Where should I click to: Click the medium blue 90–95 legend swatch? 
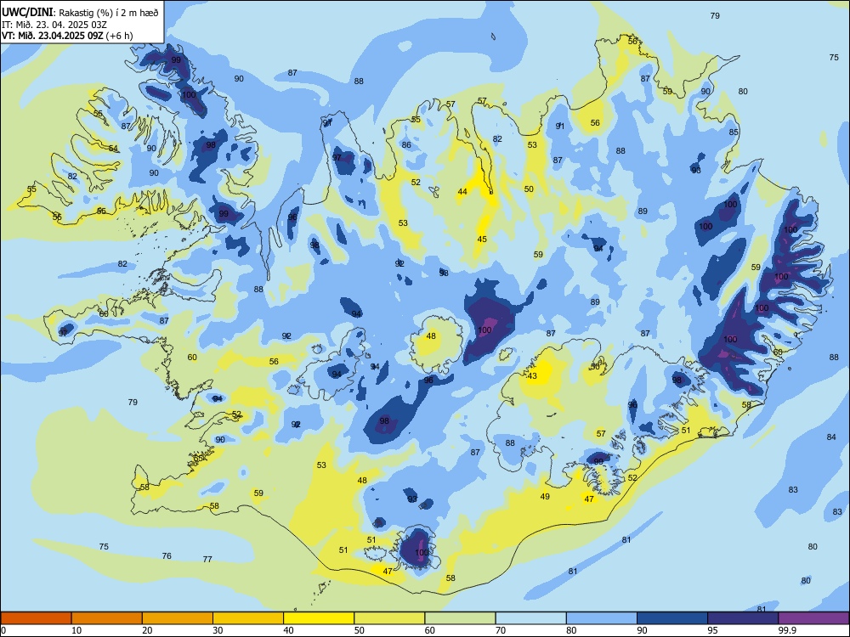click(672, 618)
